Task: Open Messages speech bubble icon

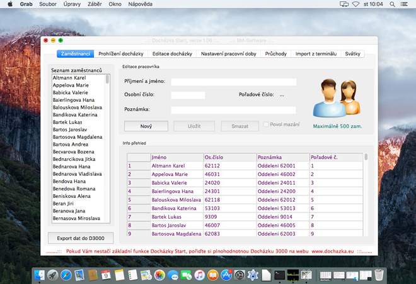Action: click(x=173, y=275)
